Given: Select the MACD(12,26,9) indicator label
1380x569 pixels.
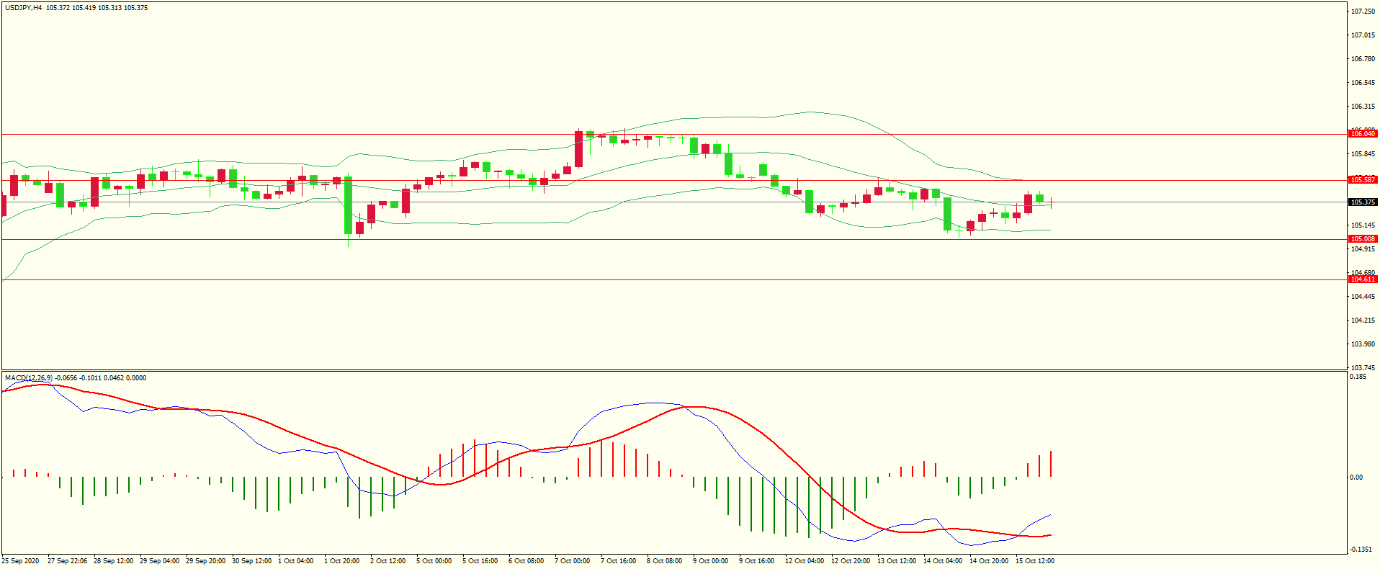Looking at the screenshot, I should pos(29,378).
